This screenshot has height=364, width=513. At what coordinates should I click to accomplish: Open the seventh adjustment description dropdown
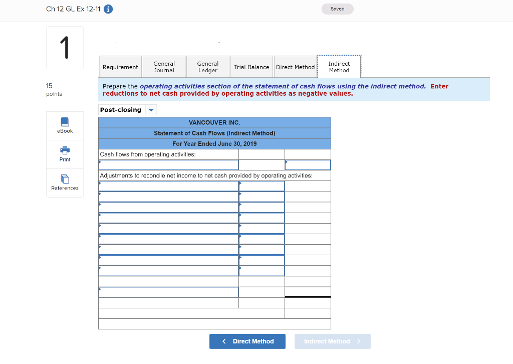(x=168, y=250)
